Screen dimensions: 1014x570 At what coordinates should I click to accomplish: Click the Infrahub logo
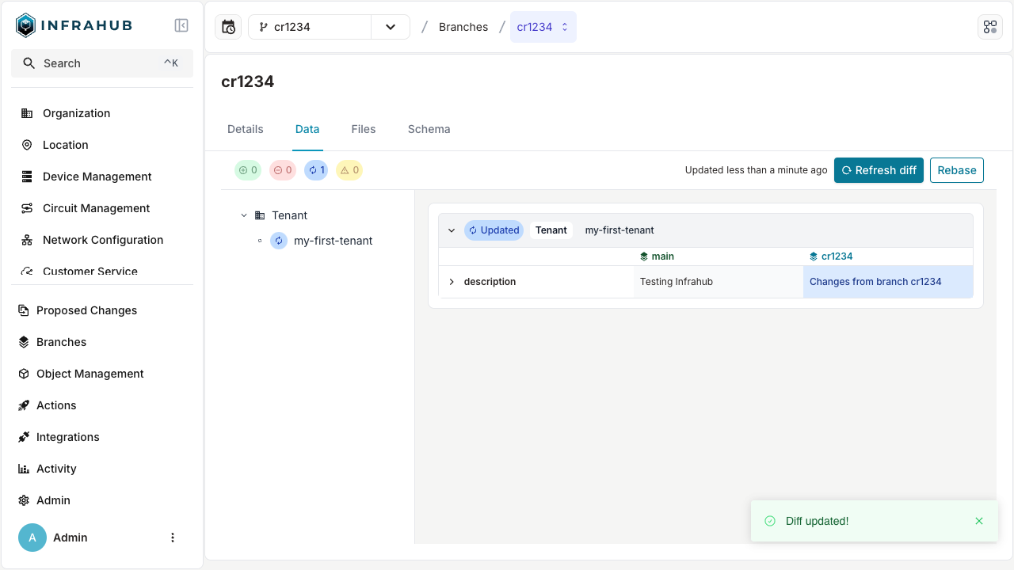pos(74,25)
